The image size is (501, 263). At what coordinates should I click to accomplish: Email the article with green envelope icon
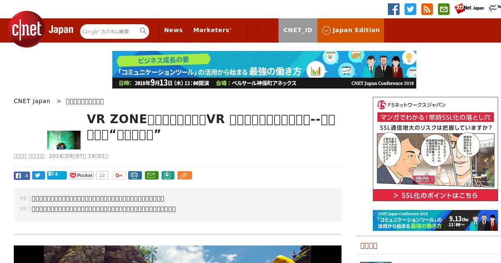point(152,176)
